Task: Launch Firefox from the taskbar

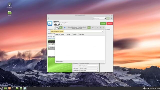Action: 9,88
